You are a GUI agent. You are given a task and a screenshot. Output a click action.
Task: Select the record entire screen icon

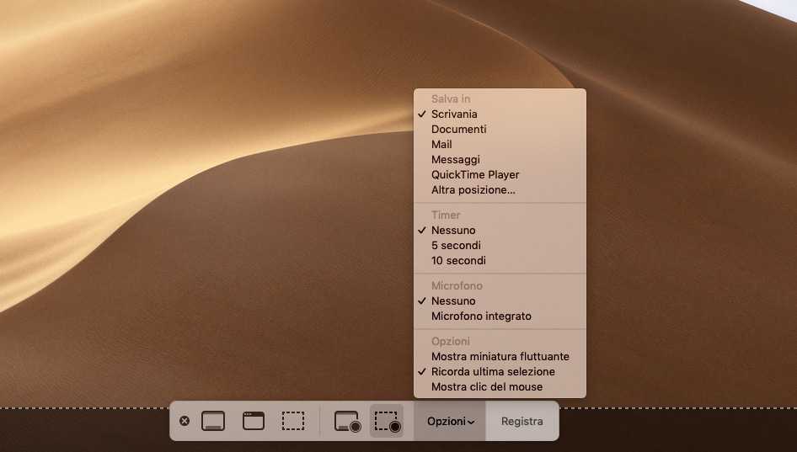click(347, 421)
